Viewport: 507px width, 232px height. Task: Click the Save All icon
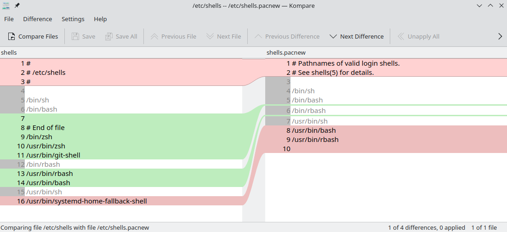(109, 36)
